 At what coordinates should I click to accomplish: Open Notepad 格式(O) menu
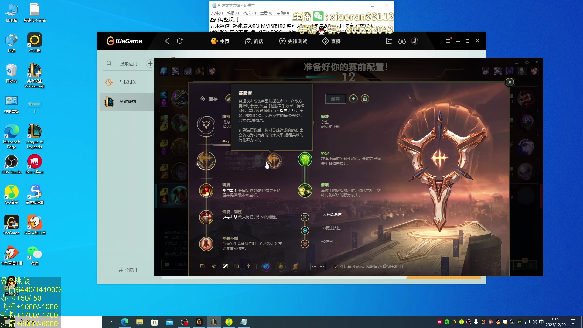pyautogui.click(x=249, y=13)
